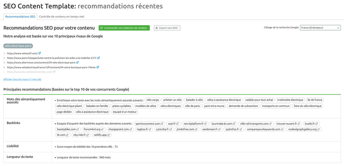Click the Export vers DOC button

pyautogui.click(x=167, y=28)
